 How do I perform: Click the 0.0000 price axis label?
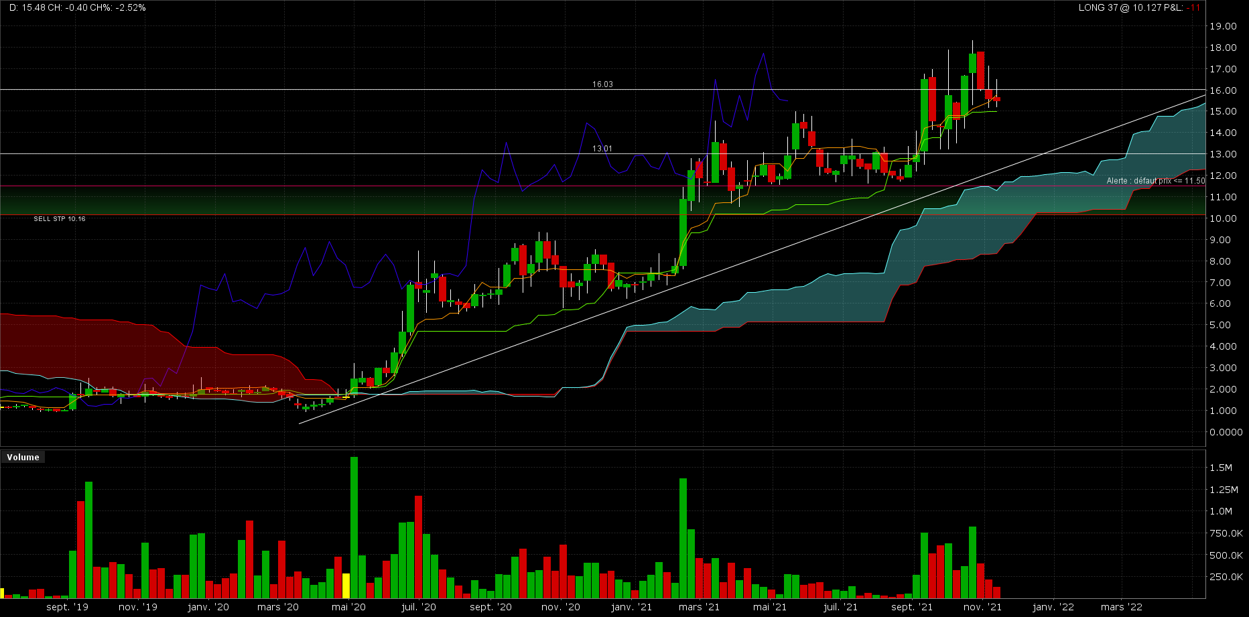click(1226, 432)
